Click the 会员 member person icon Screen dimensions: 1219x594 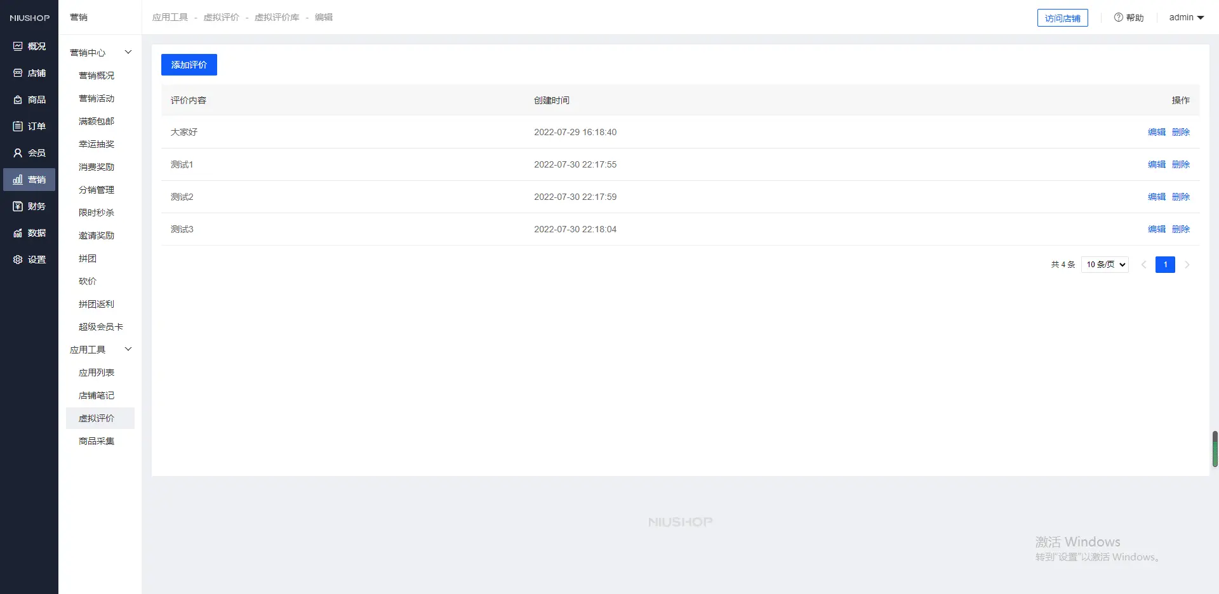pos(18,153)
